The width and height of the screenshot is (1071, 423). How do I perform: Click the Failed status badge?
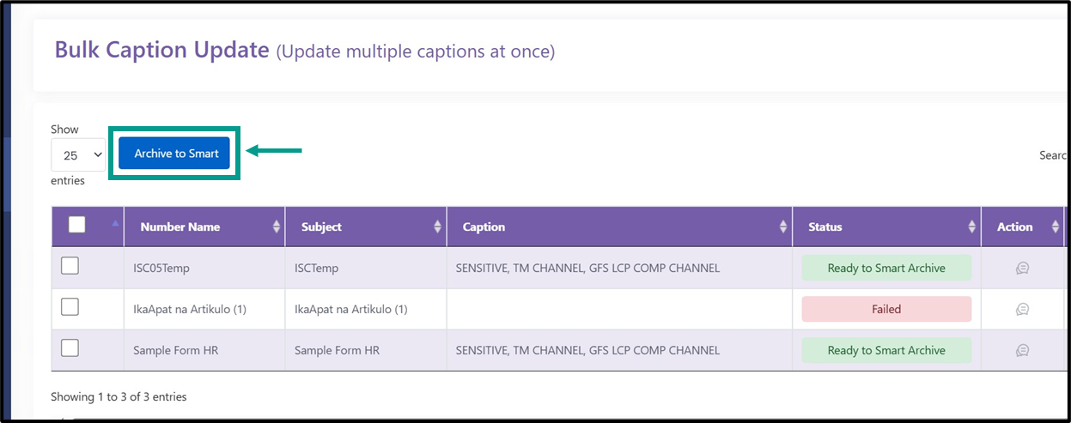pyautogui.click(x=886, y=309)
